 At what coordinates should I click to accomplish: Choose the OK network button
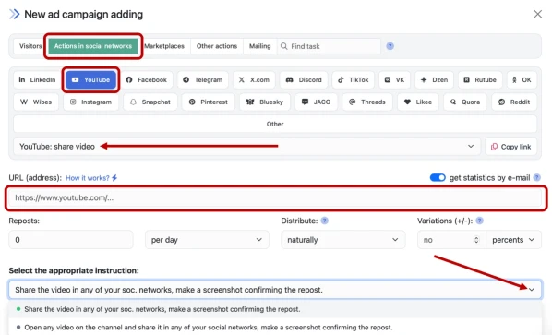(x=522, y=80)
